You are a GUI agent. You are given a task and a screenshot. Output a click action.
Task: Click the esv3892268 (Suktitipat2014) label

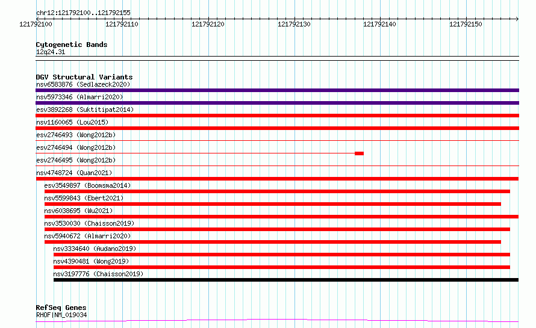(85, 110)
